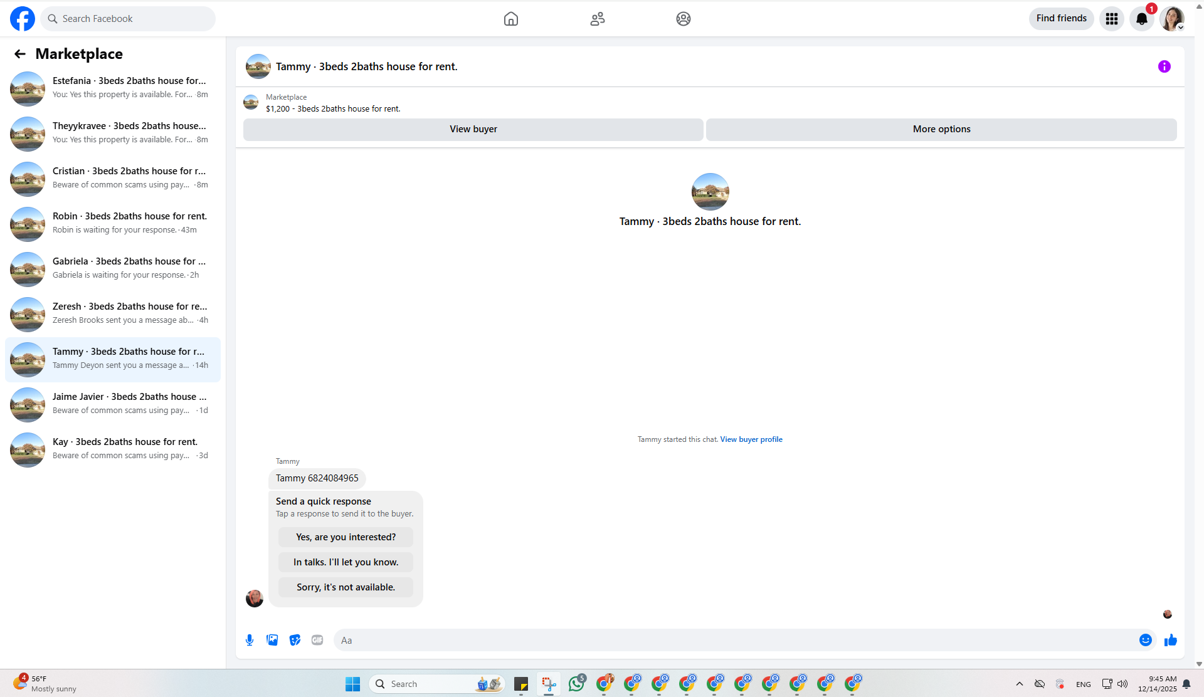Viewport: 1204px width, 697px height.
Task: Open Estefania's chat in Marketplace list
Action: point(113,88)
